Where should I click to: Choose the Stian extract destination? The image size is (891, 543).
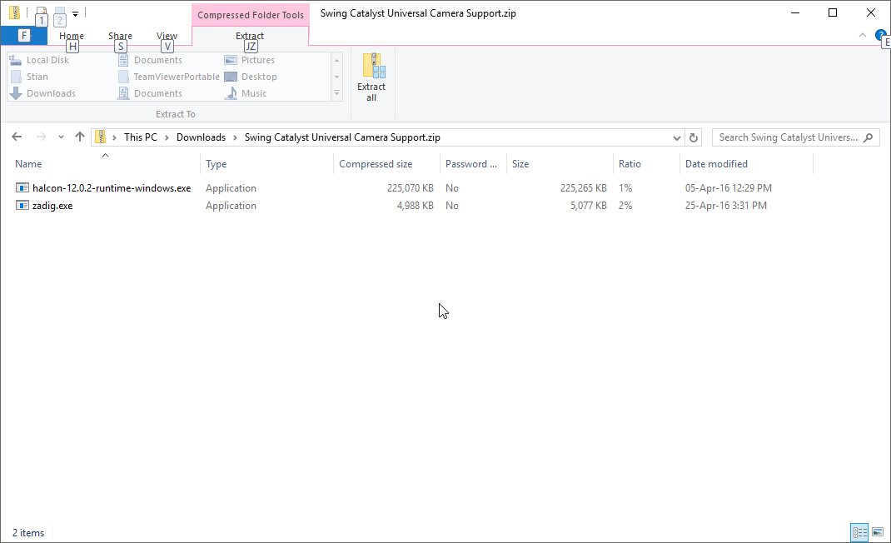[29, 77]
